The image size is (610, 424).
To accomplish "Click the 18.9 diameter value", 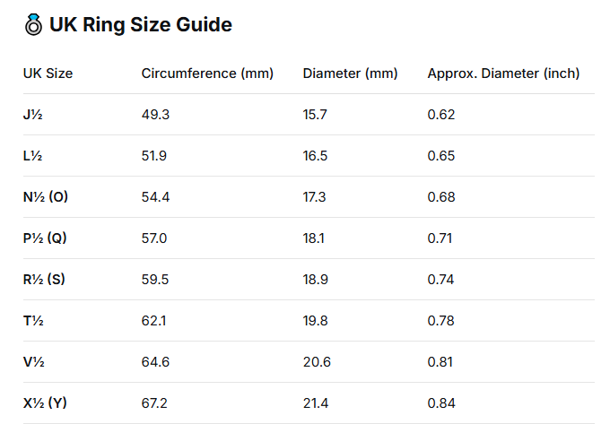I will pyautogui.click(x=316, y=280).
